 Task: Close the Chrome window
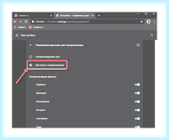(x=154, y=14)
